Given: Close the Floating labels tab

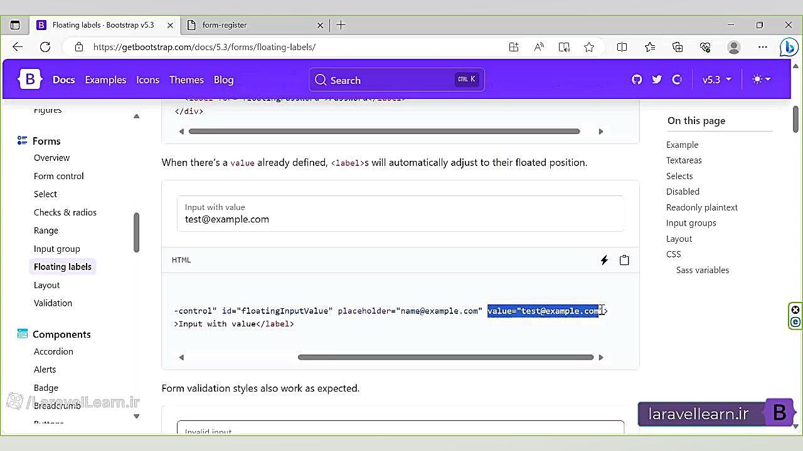Looking at the screenshot, I should (170, 25).
